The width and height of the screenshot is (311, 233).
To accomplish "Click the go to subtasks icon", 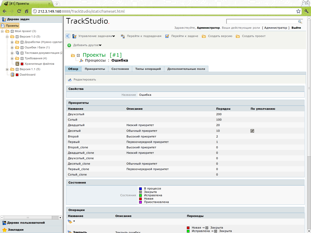I will 123,36.
